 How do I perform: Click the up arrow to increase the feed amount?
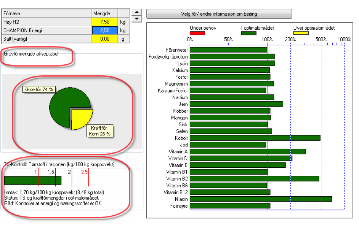[137, 12]
